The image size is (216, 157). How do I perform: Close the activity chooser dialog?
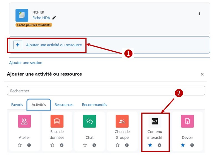pos(202,74)
